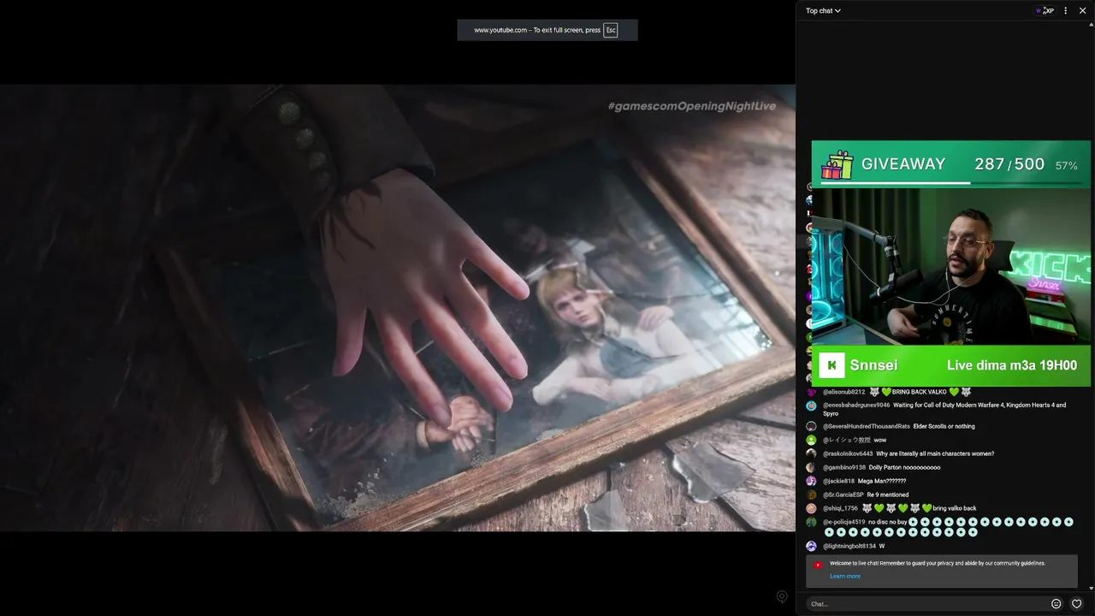Click the @enesbahadrgunes9046 username
The height and width of the screenshot is (616, 1095).
pos(856,406)
